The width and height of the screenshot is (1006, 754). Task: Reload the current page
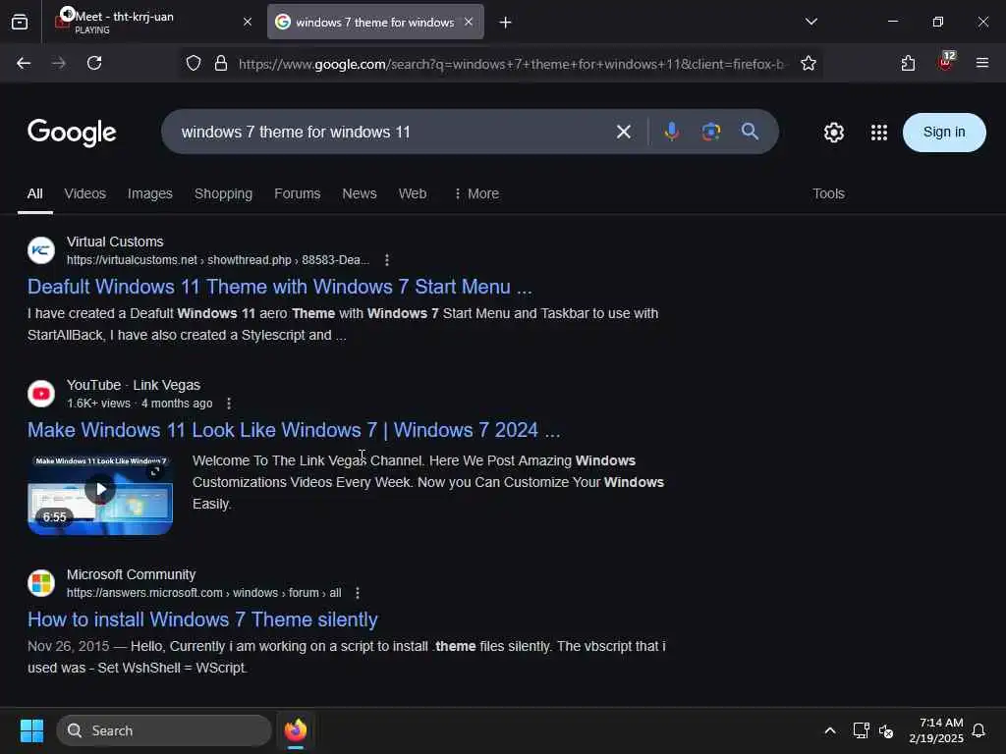[94, 63]
